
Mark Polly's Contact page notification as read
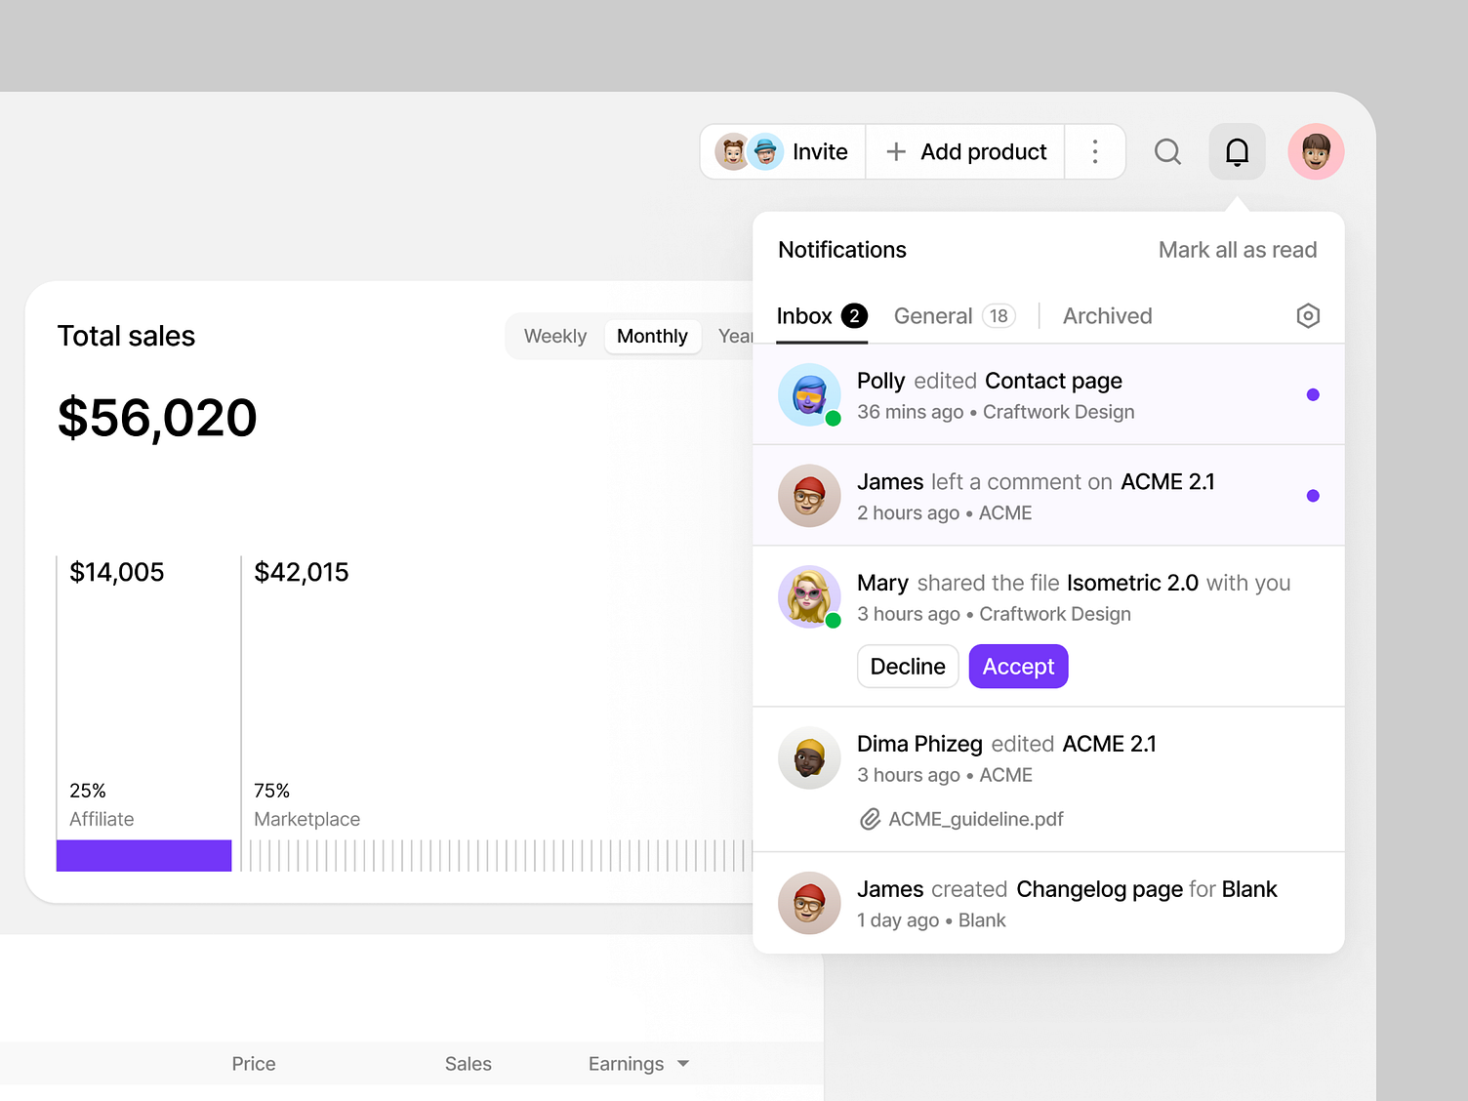1314,394
